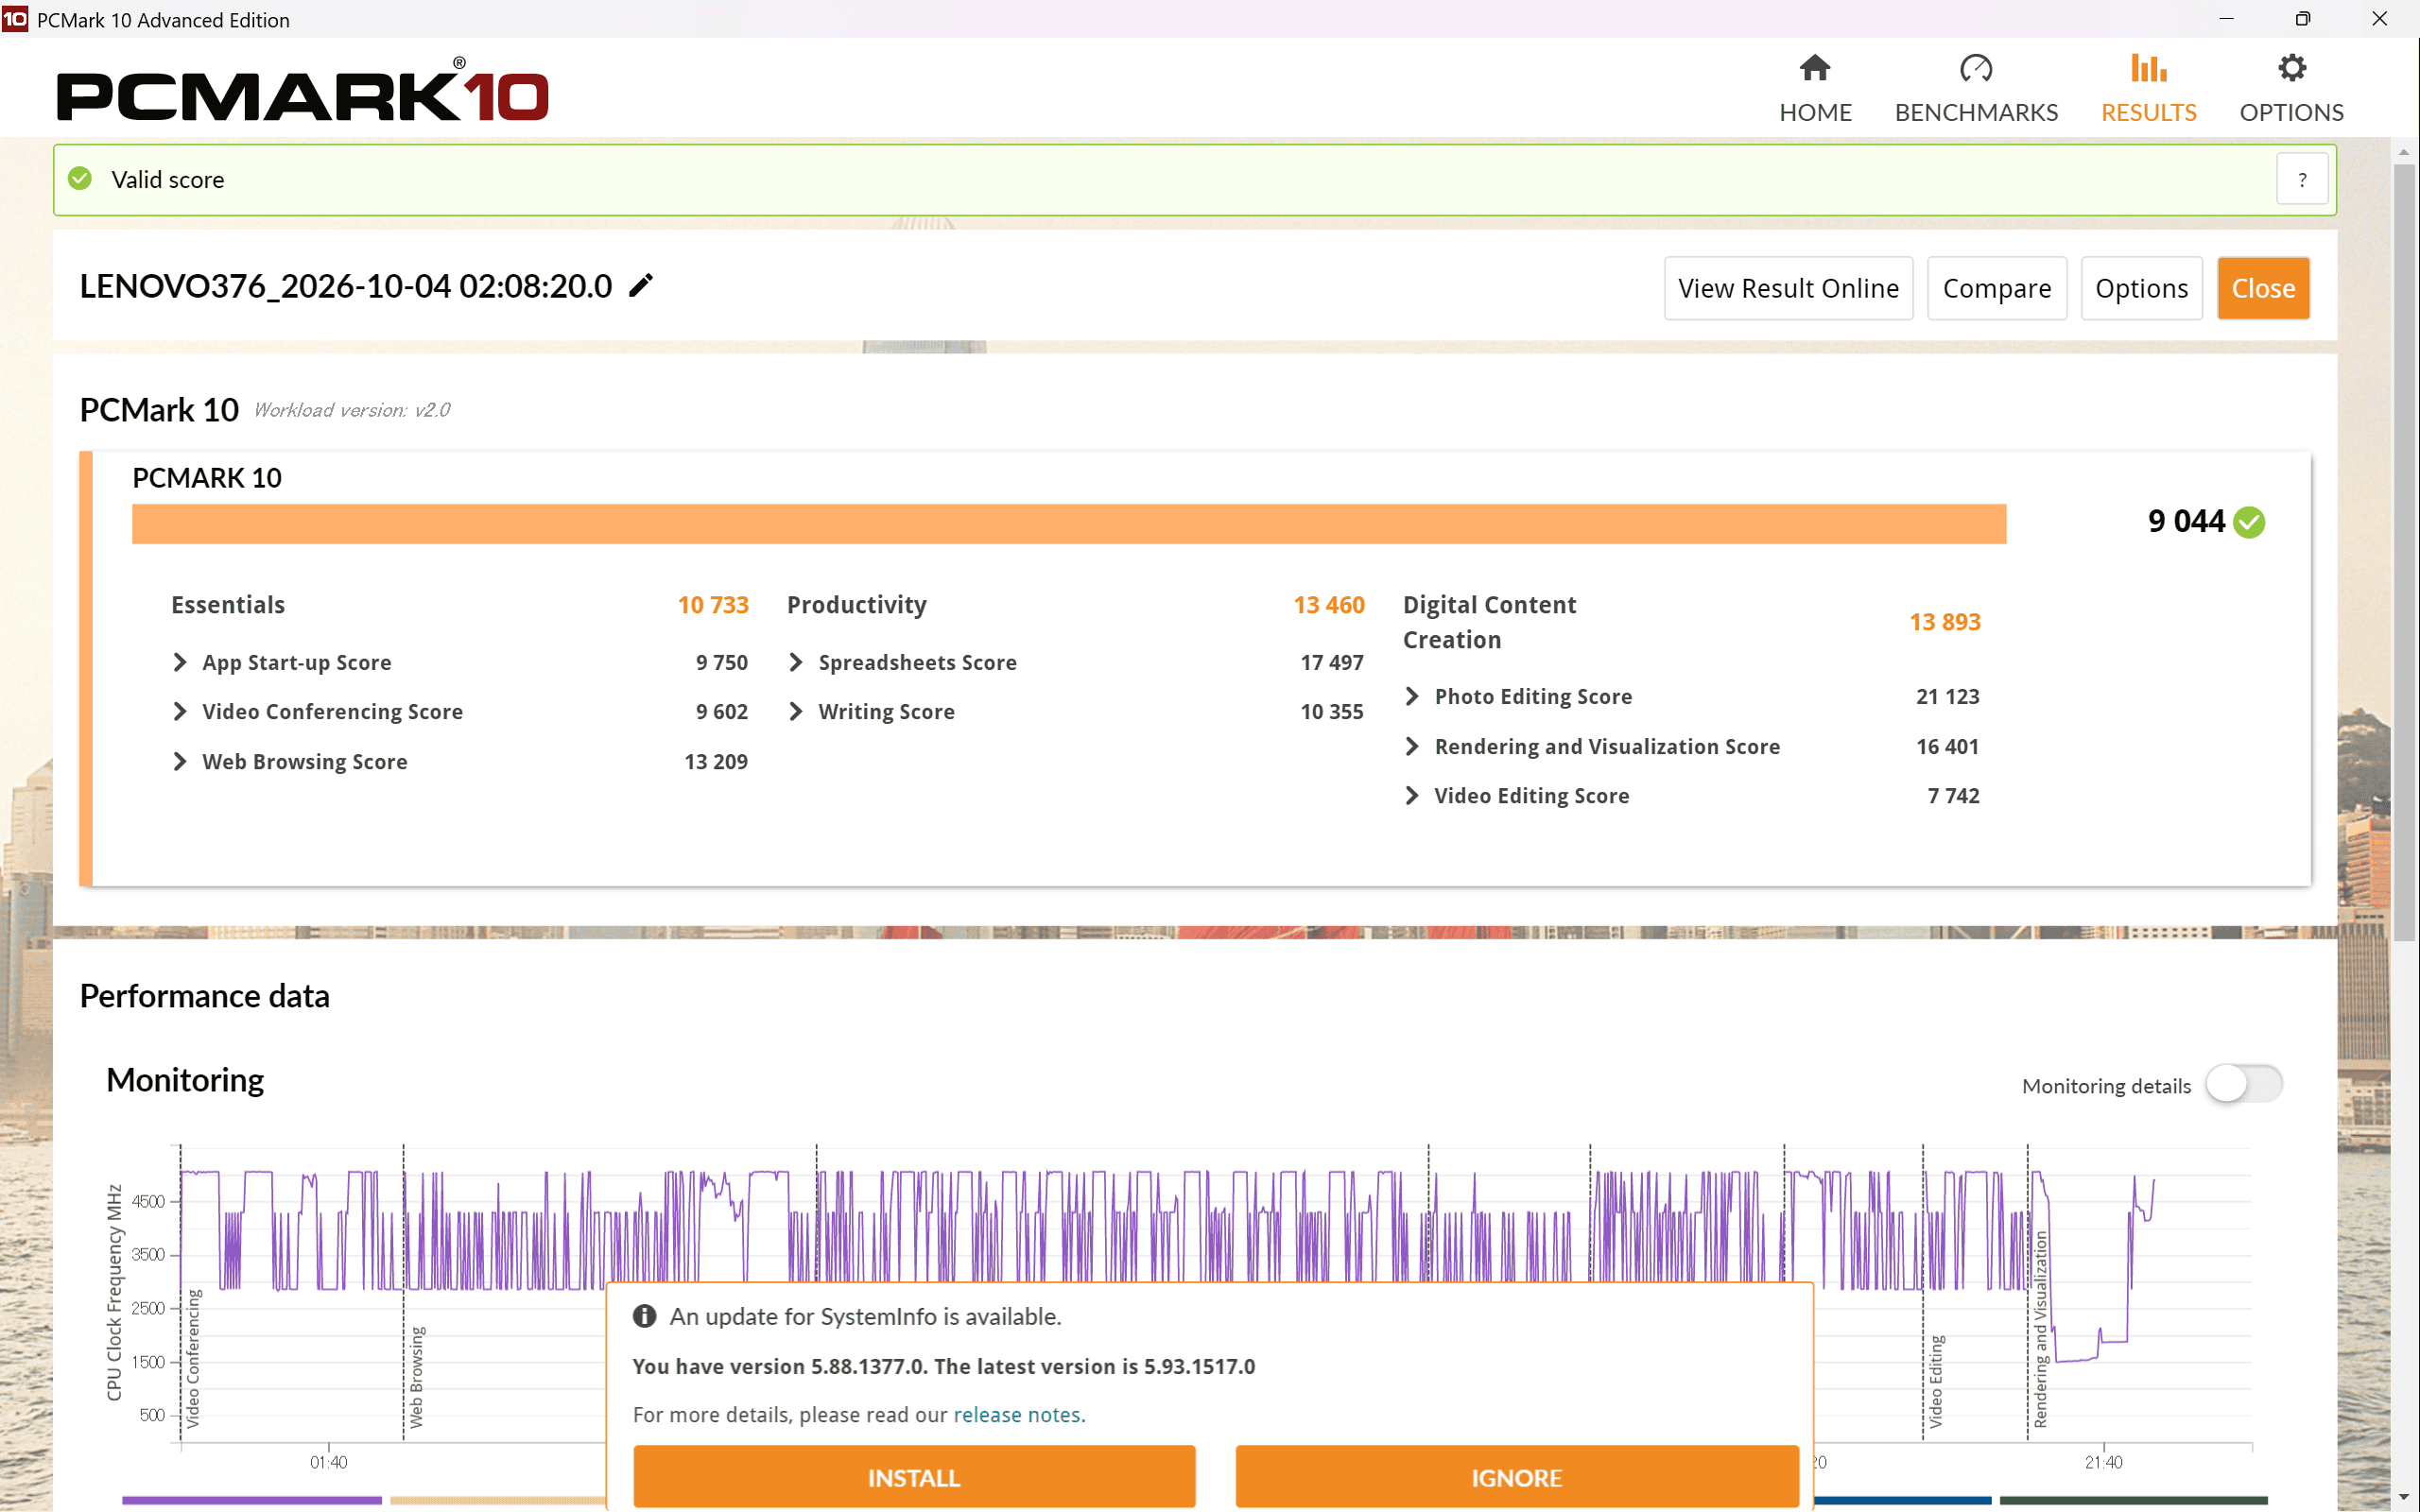2420x1512 pixels.
Task: Click the Video Editing timeline marker
Action: [x=1936, y=1381]
